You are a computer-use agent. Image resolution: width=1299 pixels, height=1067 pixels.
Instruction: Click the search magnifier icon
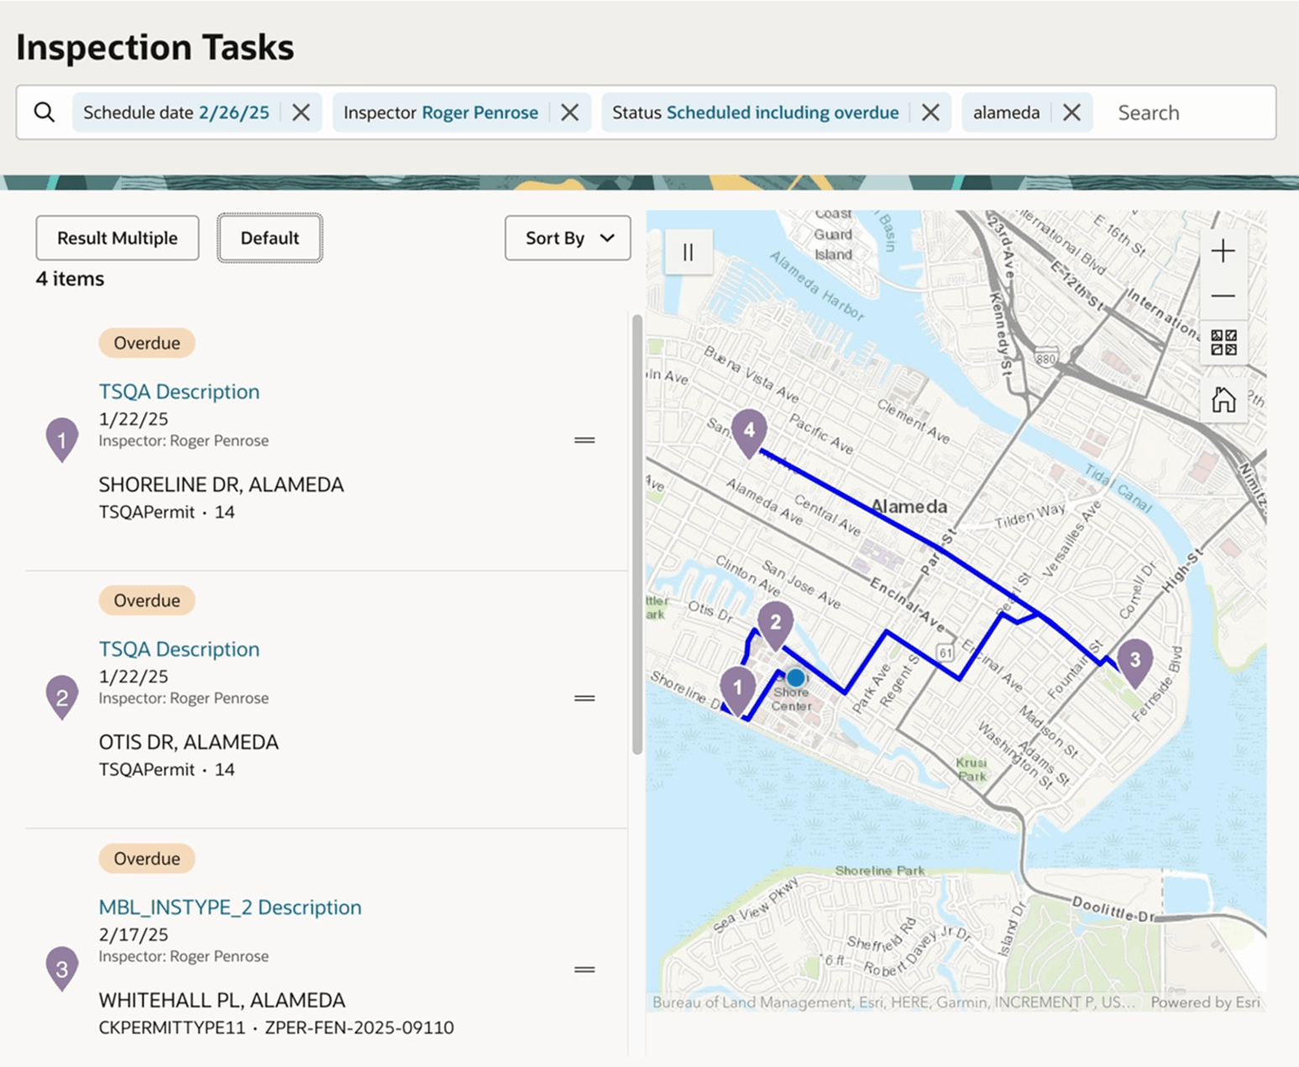pos(44,112)
